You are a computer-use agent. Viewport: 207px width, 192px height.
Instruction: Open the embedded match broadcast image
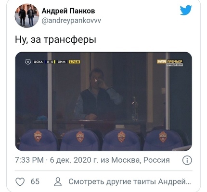(103, 101)
